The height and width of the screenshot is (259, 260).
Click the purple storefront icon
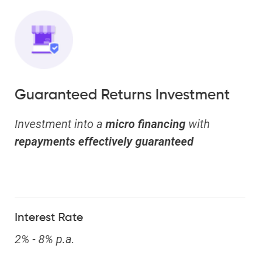point(45,40)
